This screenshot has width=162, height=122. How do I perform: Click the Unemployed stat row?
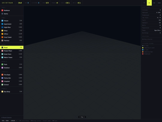coord(151,15)
